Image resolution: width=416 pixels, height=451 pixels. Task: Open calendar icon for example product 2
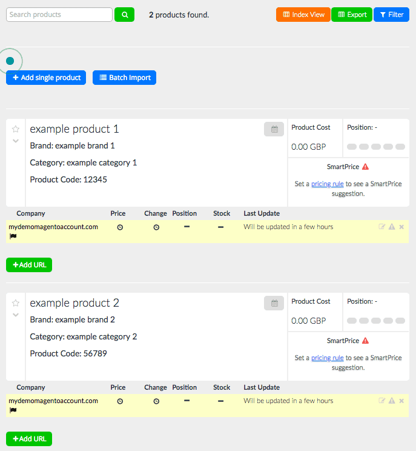click(274, 303)
